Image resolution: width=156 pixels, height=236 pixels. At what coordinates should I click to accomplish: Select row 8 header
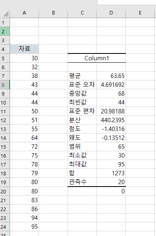point(5,85)
